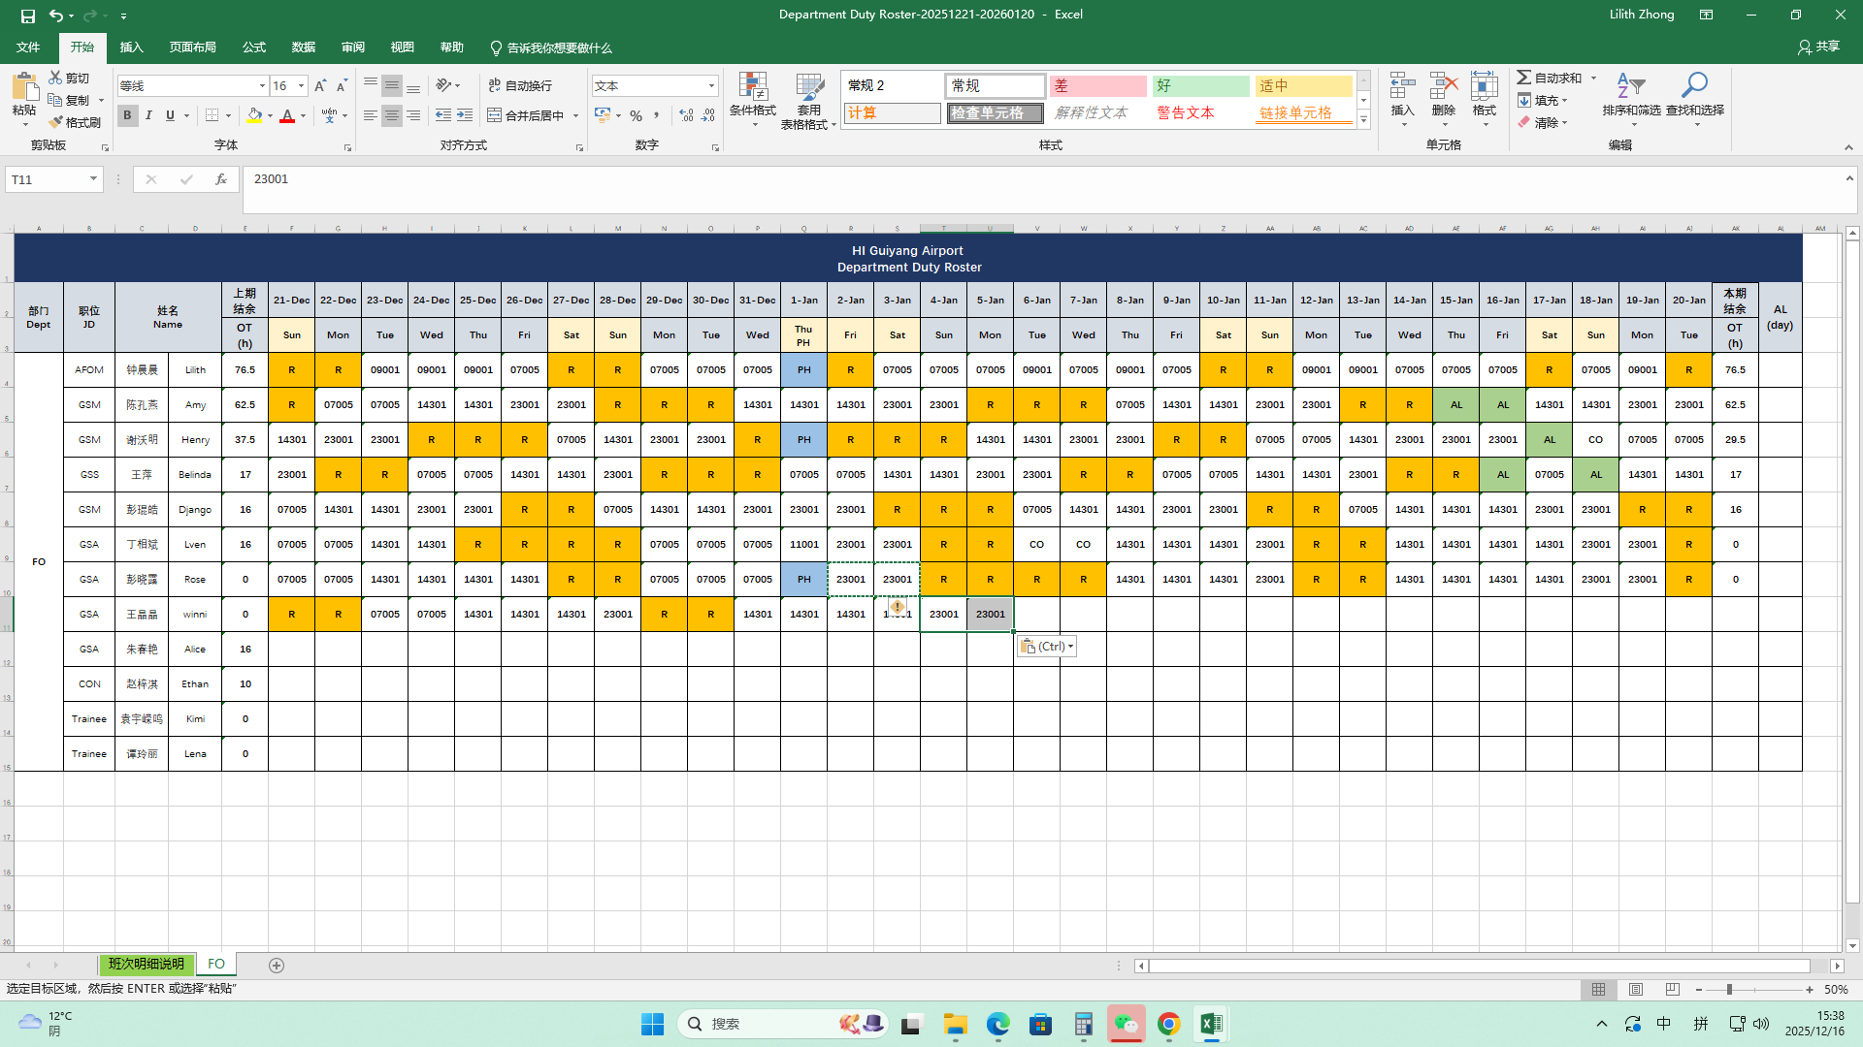The image size is (1863, 1047).
Task: Open the 插入 (Insert) ribbon tab
Action: (x=131, y=48)
